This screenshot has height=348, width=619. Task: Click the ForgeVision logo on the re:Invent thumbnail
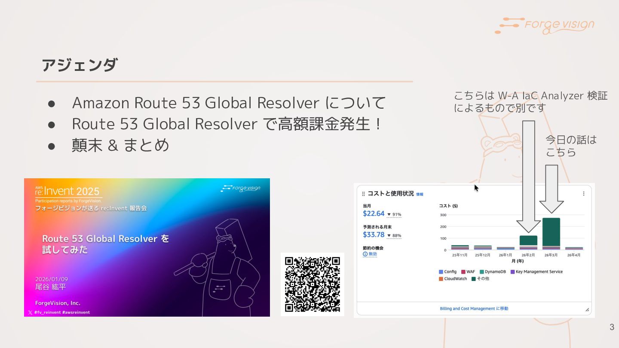(x=240, y=188)
